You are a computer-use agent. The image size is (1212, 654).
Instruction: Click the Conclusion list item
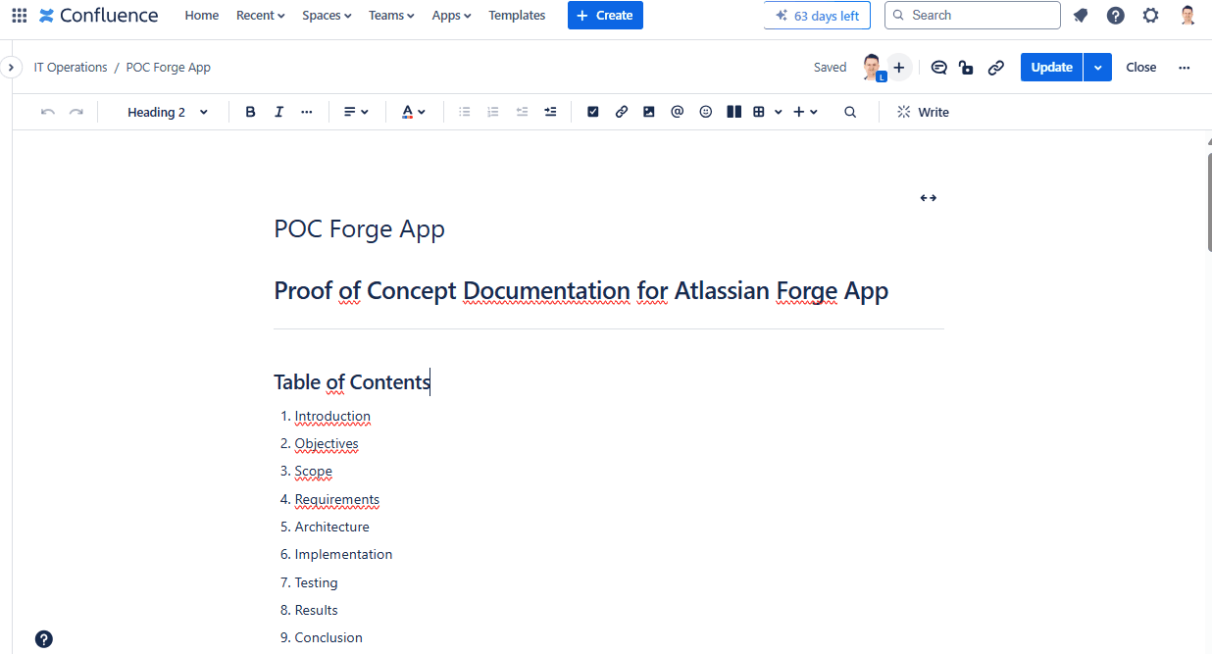point(328,637)
